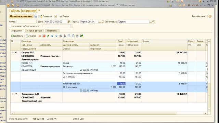Click the Сотрудник column header
Image resolution: width=219 pixels, height=123 pixels.
(41, 41)
